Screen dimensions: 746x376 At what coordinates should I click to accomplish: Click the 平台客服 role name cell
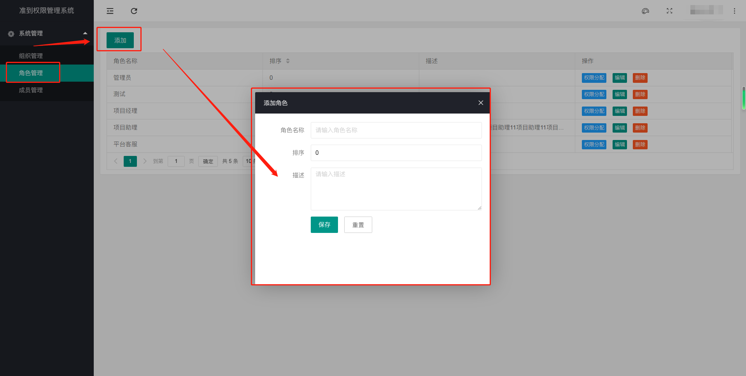pos(185,144)
